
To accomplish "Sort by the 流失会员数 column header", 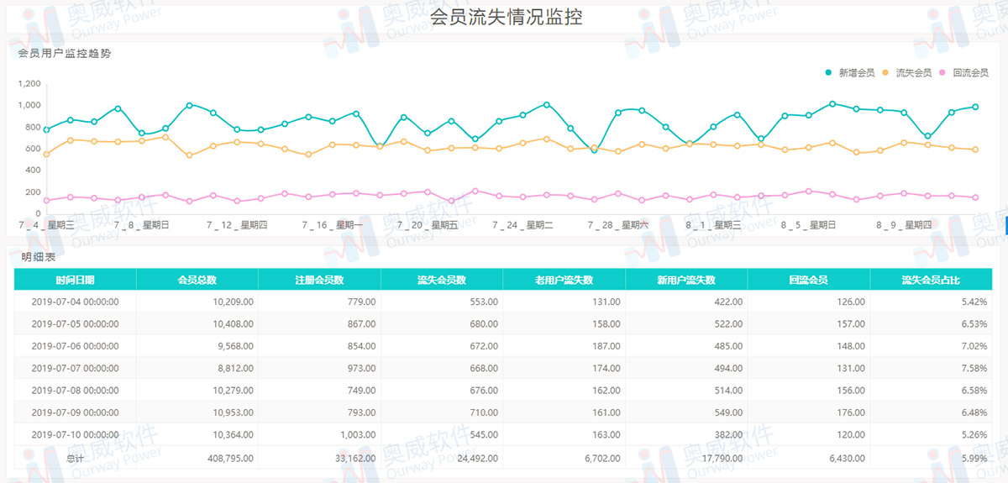I will tap(442, 280).
